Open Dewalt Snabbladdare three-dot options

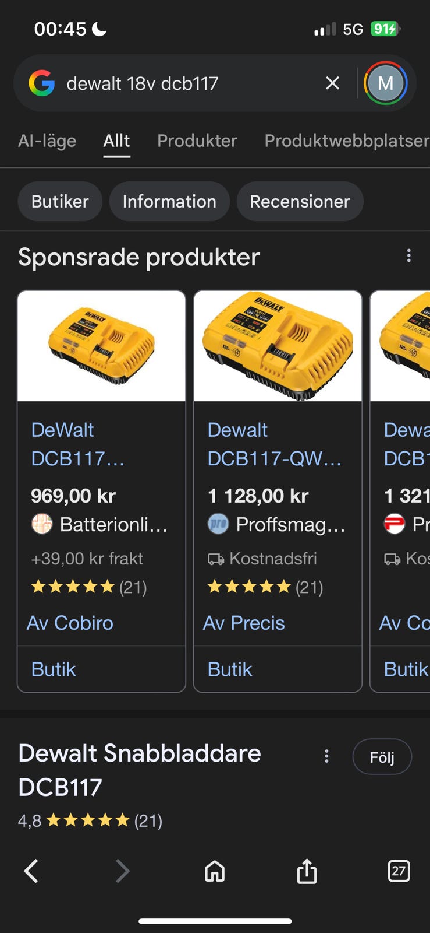pyautogui.click(x=326, y=756)
